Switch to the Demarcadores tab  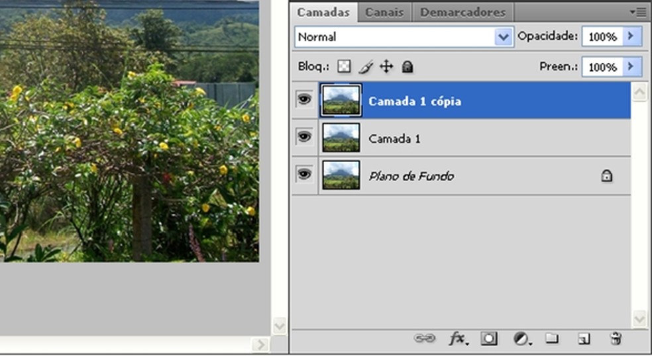pyautogui.click(x=462, y=12)
